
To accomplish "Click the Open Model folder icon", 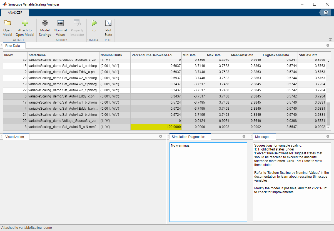I will 7,23.
